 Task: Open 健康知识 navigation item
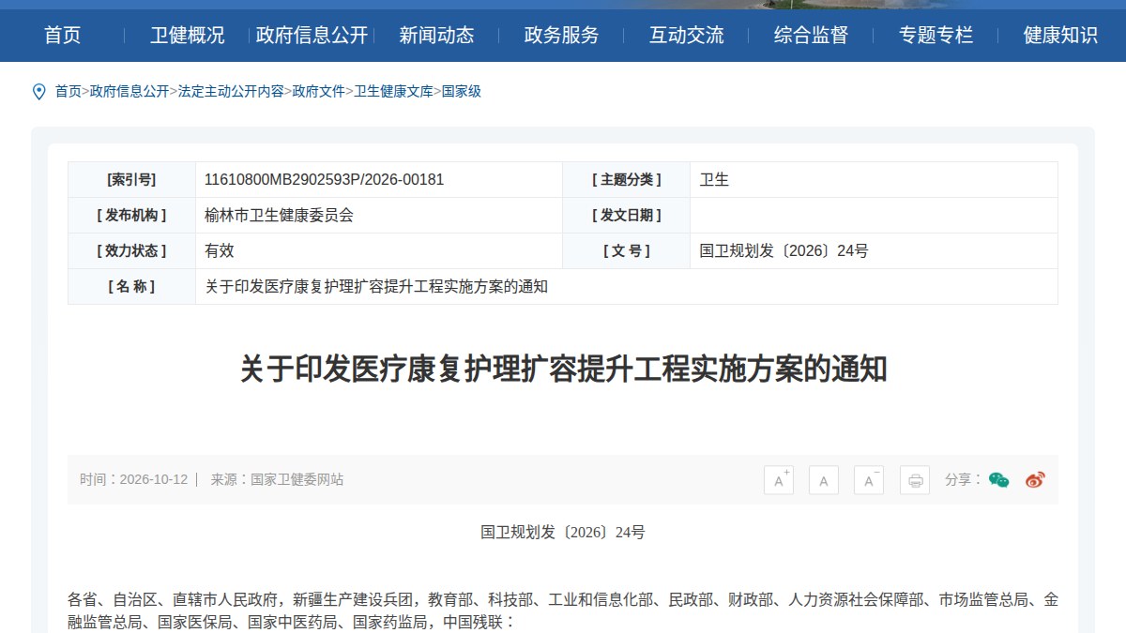(x=1061, y=36)
